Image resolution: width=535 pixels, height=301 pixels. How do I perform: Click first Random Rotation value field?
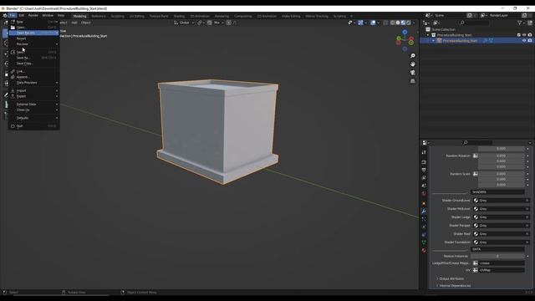click(501, 156)
